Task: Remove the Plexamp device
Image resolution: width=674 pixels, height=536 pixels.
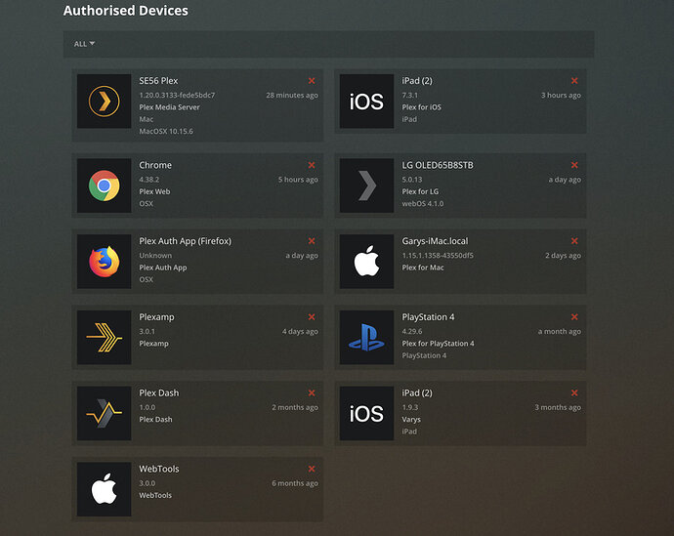Action: pyautogui.click(x=312, y=317)
